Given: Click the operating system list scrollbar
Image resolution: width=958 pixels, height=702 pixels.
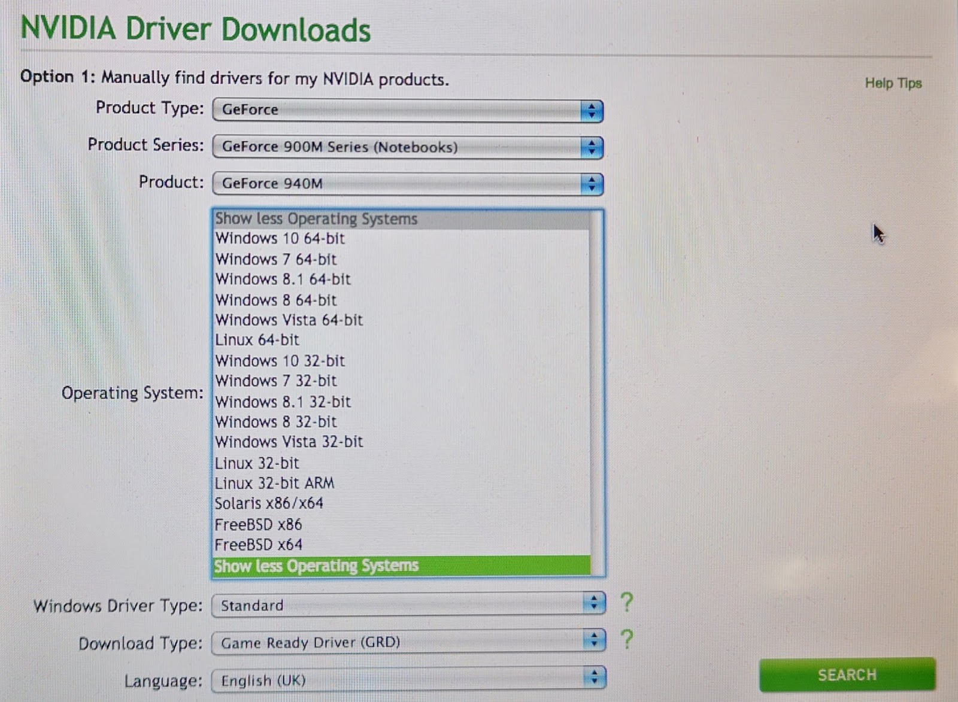Looking at the screenshot, I should 597,393.
